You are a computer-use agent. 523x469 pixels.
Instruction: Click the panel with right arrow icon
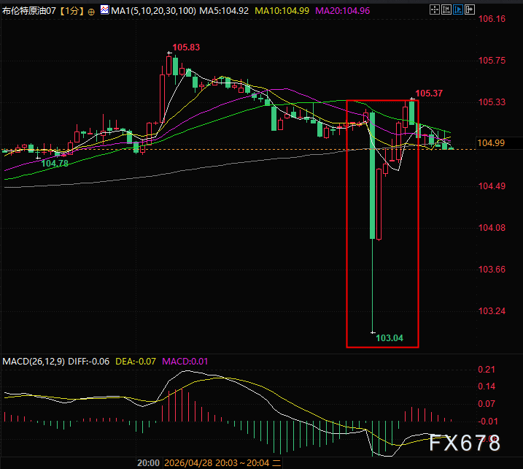[x=469, y=9]
